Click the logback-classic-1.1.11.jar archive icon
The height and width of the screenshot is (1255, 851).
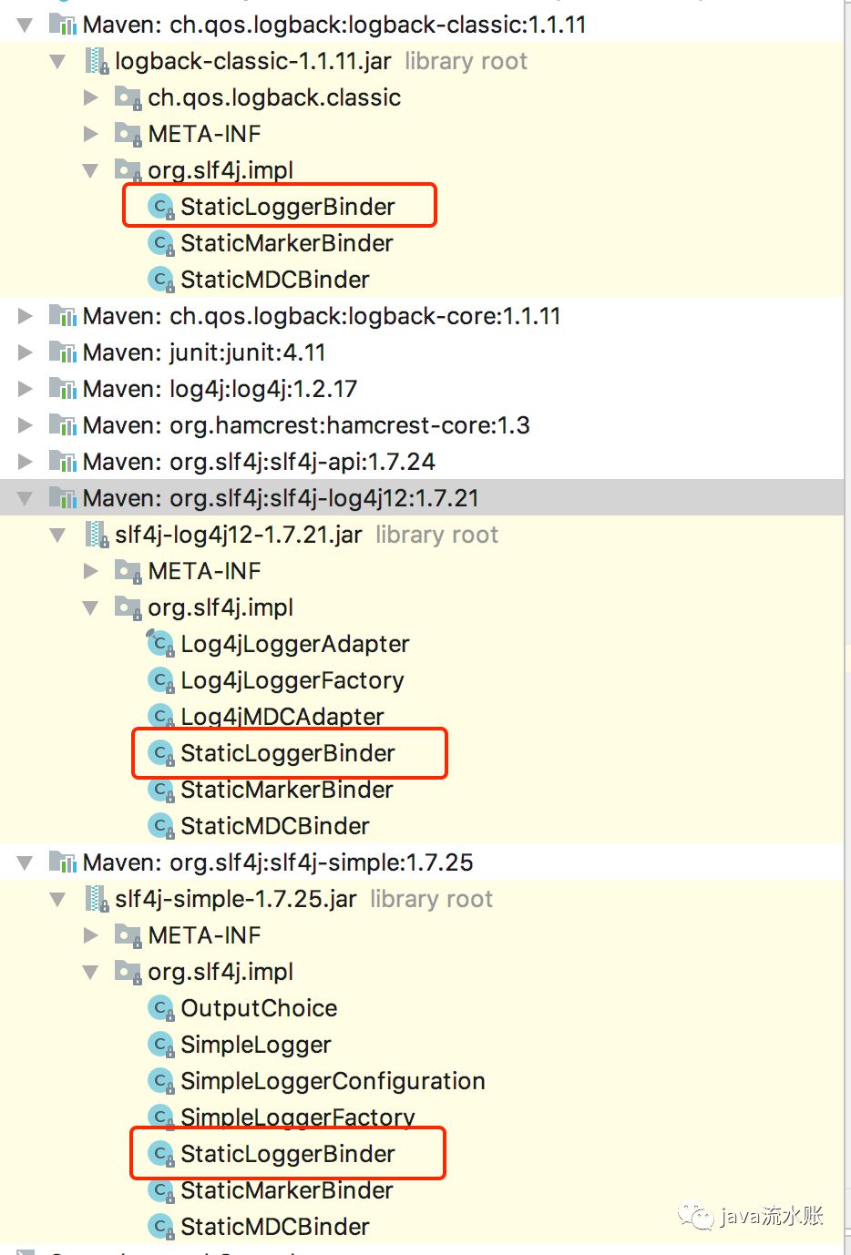[97, 61]
